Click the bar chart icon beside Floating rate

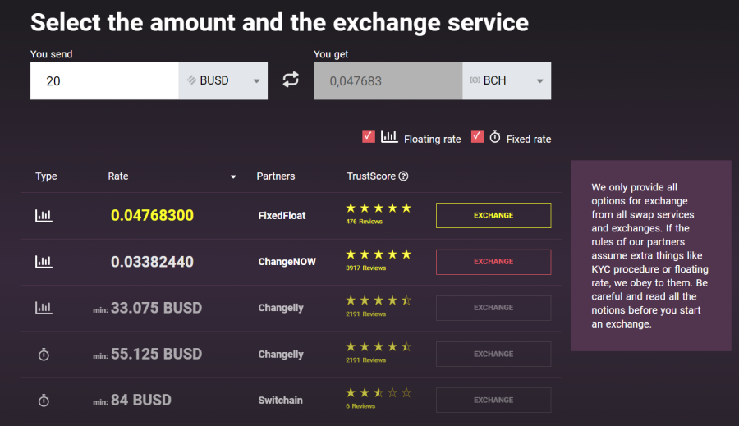[389, 136]
